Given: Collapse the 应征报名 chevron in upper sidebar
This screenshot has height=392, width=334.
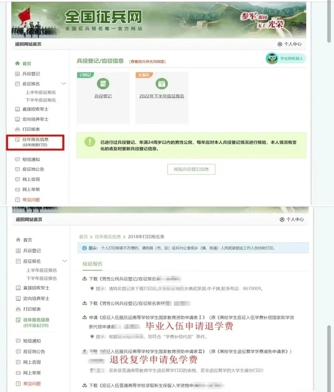Looking at the screenshot, I should [x=64, y=84].
